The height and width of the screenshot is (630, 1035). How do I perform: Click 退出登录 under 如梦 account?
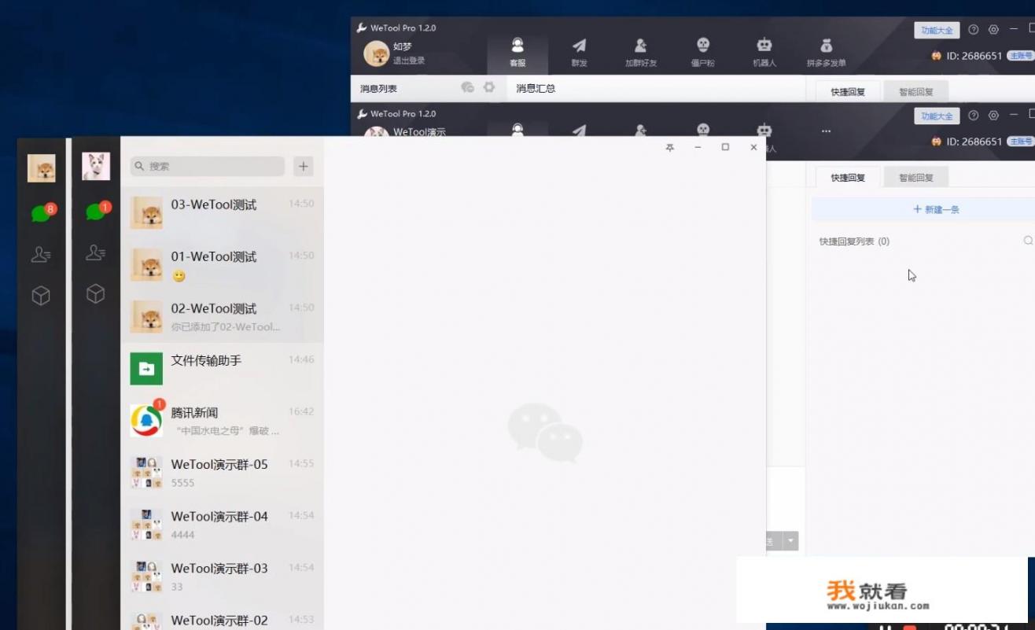click(x=409, y=61)
